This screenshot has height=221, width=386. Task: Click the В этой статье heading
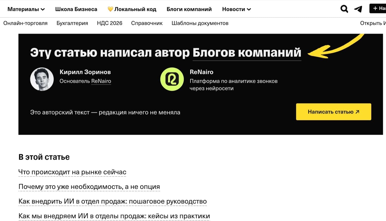click(44, 157)
